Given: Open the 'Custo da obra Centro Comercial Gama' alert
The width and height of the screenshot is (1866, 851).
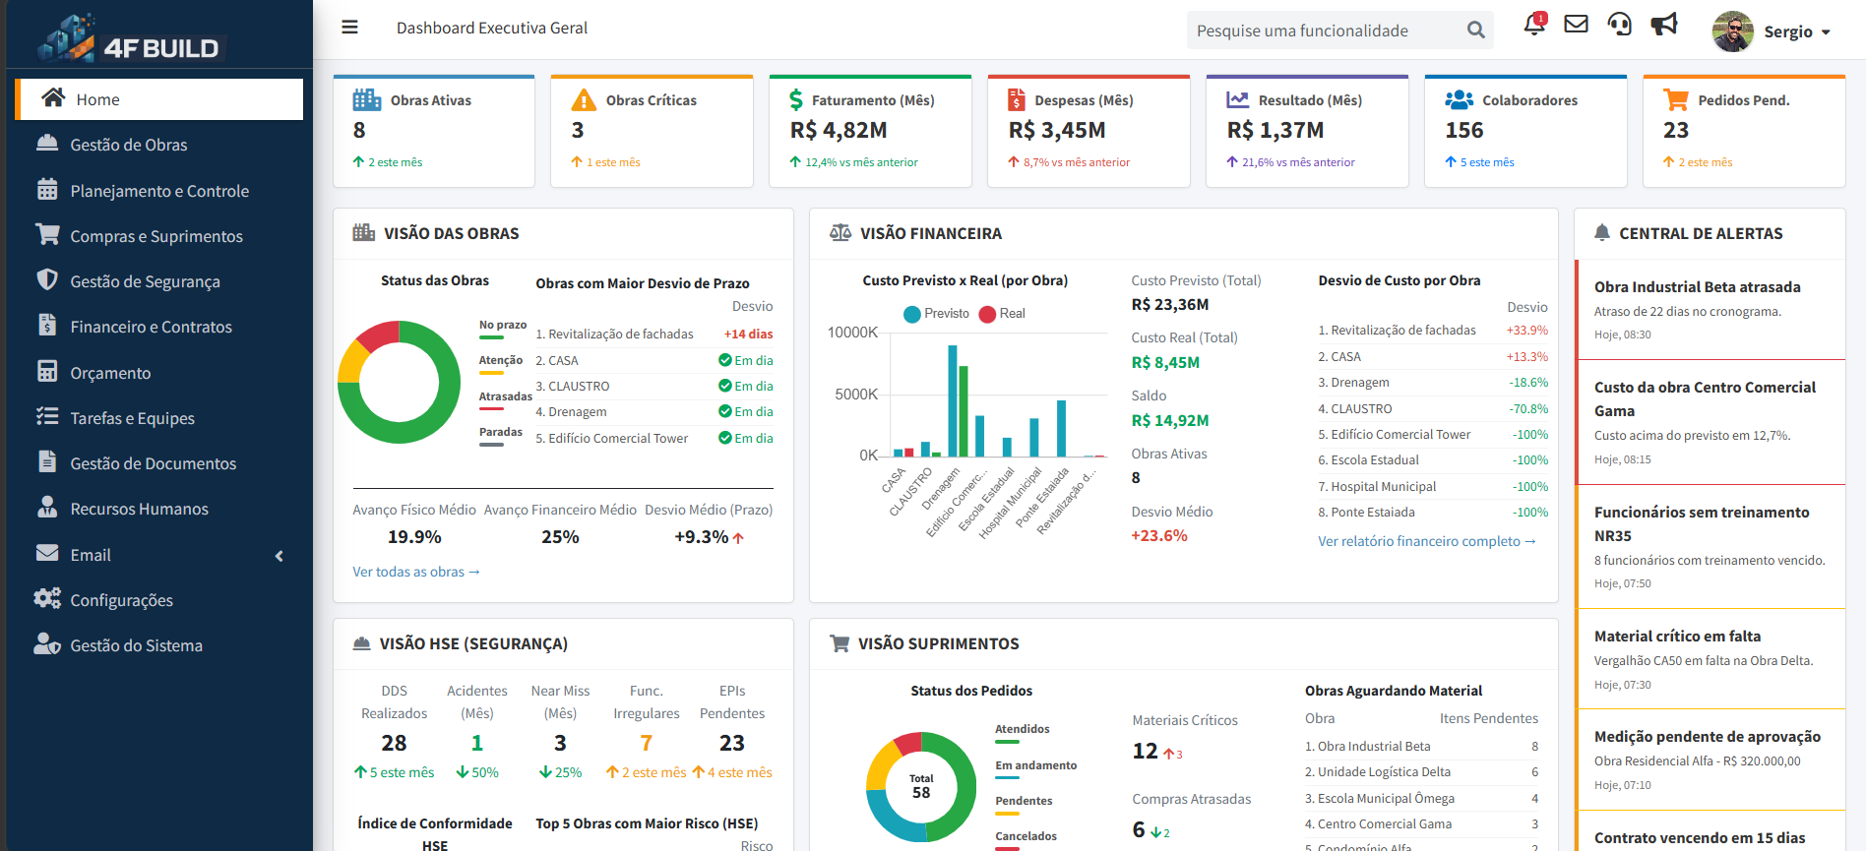Looking at the screenshot, I should pos(1710,422).
